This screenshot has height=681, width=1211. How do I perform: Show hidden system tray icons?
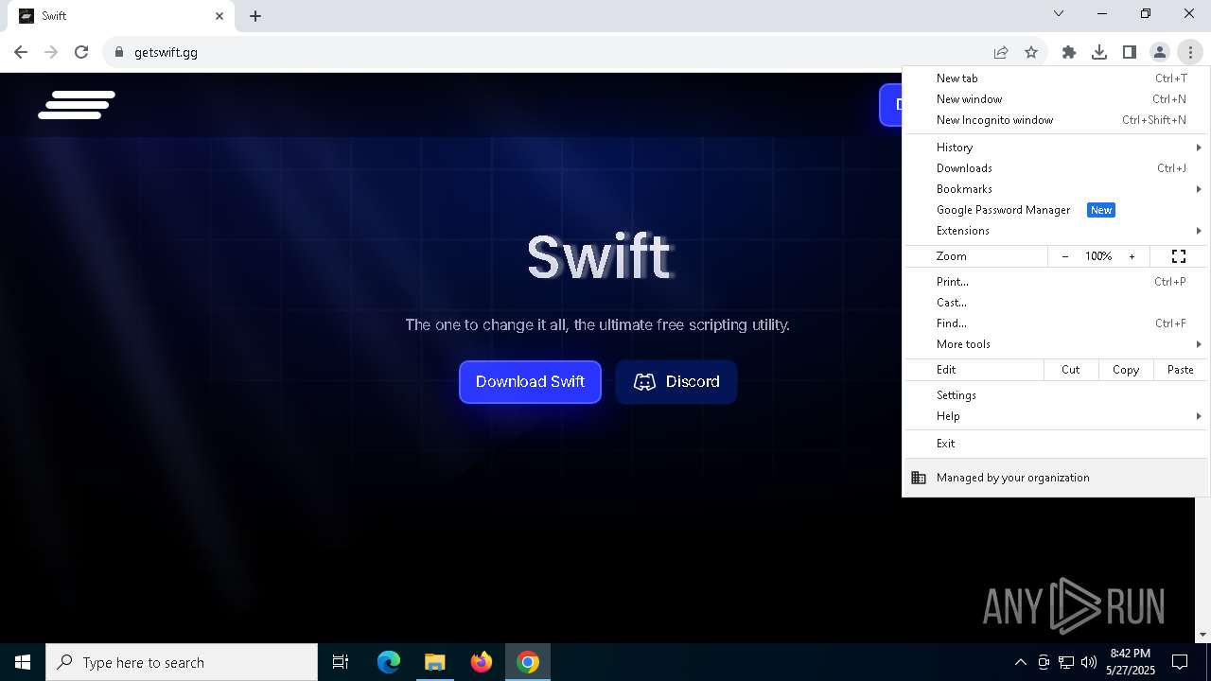1020,662
